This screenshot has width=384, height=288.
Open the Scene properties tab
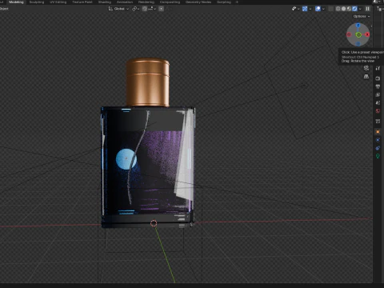[x=378, y=102]
